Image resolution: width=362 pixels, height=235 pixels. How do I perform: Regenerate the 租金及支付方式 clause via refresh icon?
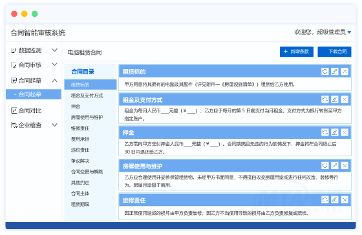(x=325, y=99)
